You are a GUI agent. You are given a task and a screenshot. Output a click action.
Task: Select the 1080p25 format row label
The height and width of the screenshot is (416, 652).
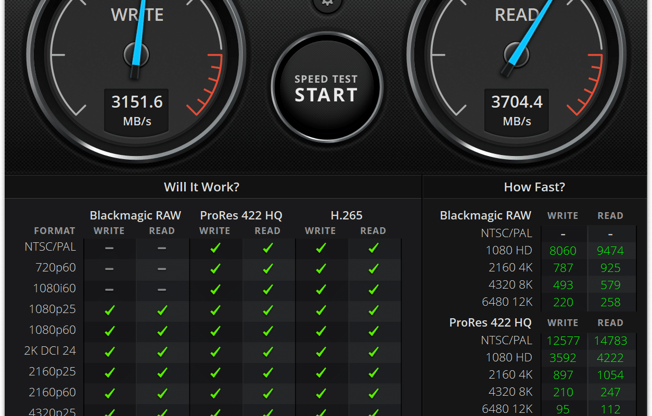click(53, 309)
